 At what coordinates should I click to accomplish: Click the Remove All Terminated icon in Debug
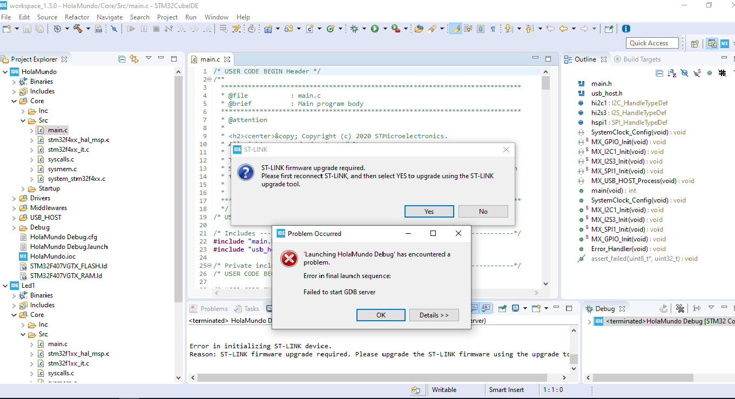coord(680,308)
